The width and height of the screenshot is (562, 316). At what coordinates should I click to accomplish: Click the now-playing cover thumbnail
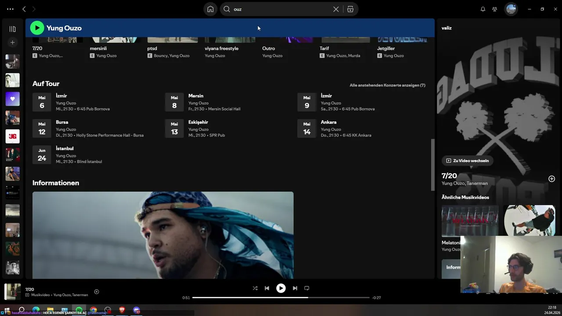pos(12,292)
